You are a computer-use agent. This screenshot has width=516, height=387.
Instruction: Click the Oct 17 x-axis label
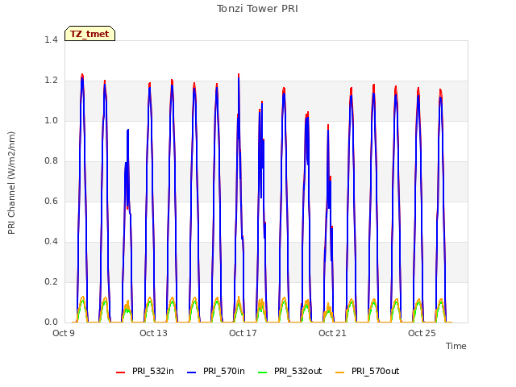click(243, 333)
